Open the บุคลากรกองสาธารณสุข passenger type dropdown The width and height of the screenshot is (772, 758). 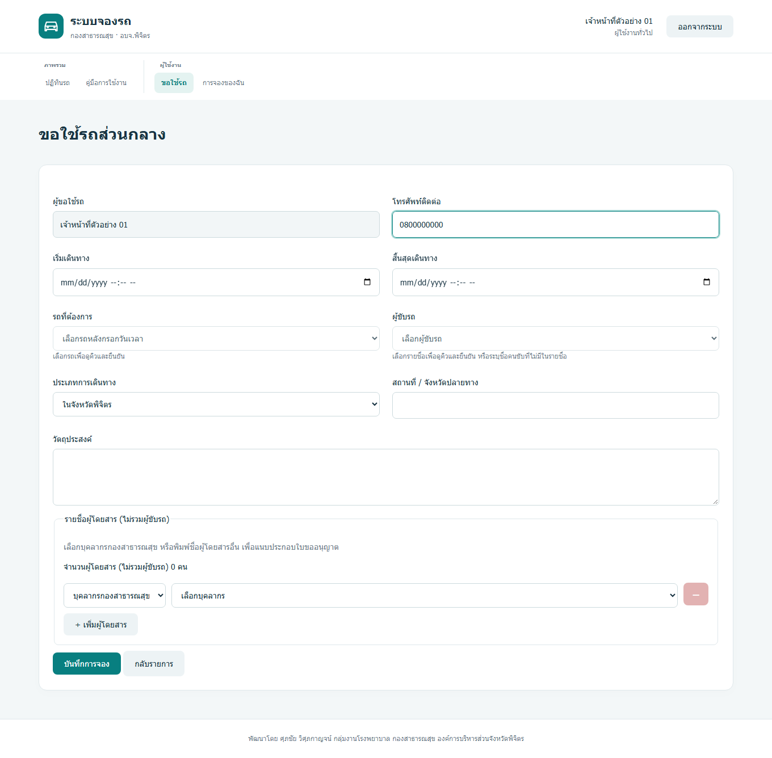[115, 595]
